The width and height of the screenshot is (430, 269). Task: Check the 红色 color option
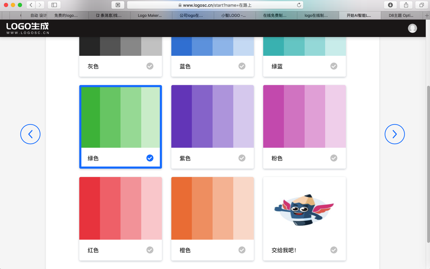pyautogui.click(x=150, y=250)
